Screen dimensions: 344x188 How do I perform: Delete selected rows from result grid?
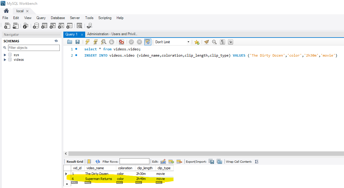[179, 161]
